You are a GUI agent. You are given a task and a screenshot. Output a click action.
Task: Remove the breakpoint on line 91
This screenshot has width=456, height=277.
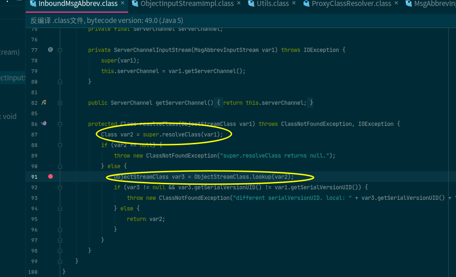pos(51,176)
